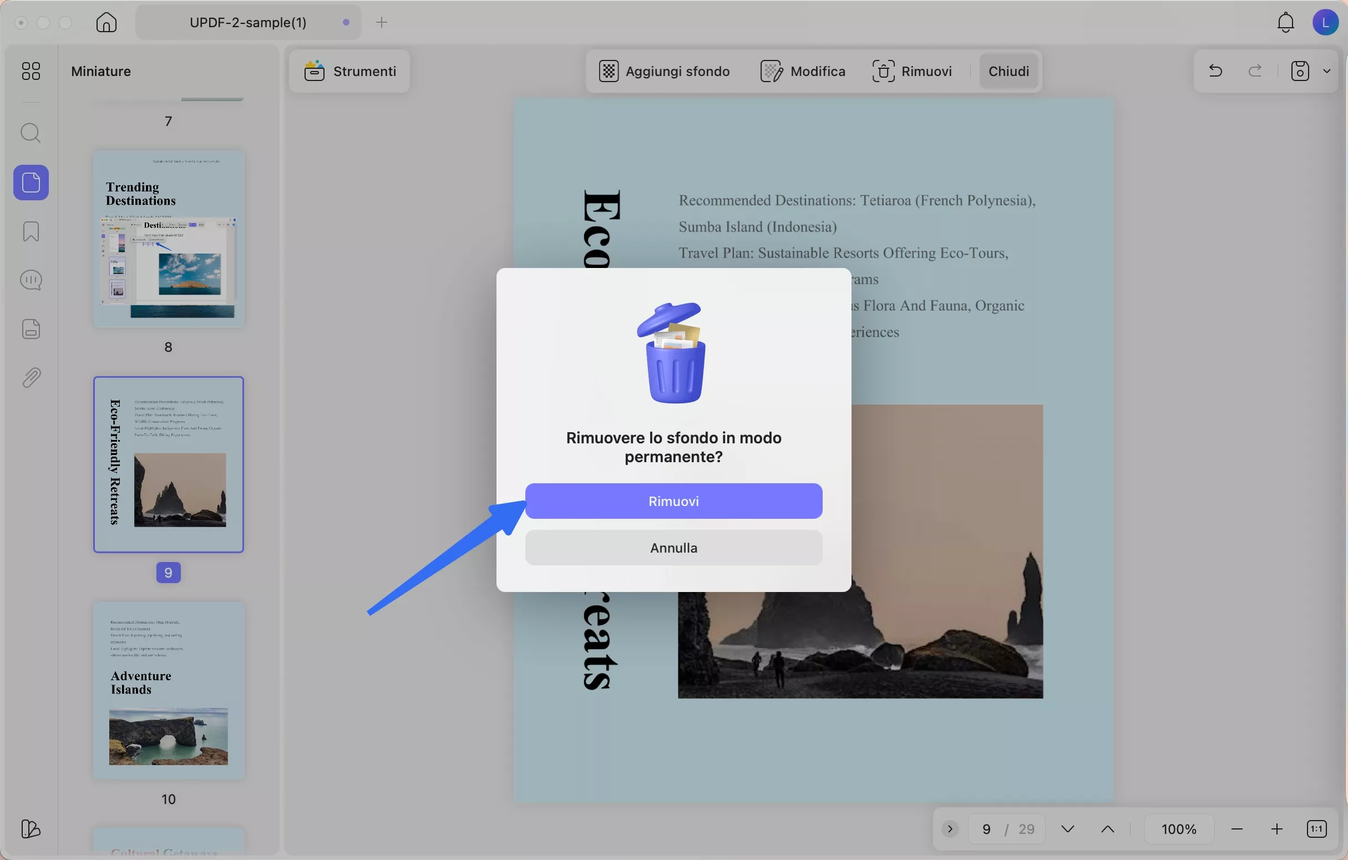Image resolution: width=1348 pixels, height=860 pixels.
Task: Toggle the page thumbnails panel button
Action: click(x=31, y=183)
